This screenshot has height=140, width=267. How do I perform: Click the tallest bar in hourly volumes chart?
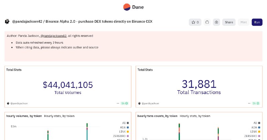[x=87, y=132]
